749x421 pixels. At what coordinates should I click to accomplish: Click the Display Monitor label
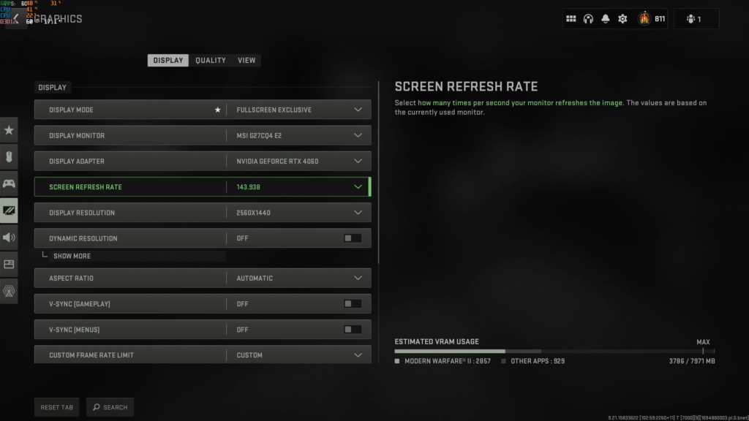76,135
